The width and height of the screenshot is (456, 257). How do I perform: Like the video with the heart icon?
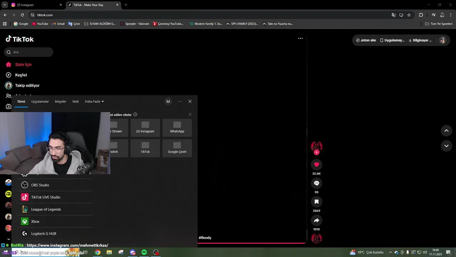click(x=316, y=165)
